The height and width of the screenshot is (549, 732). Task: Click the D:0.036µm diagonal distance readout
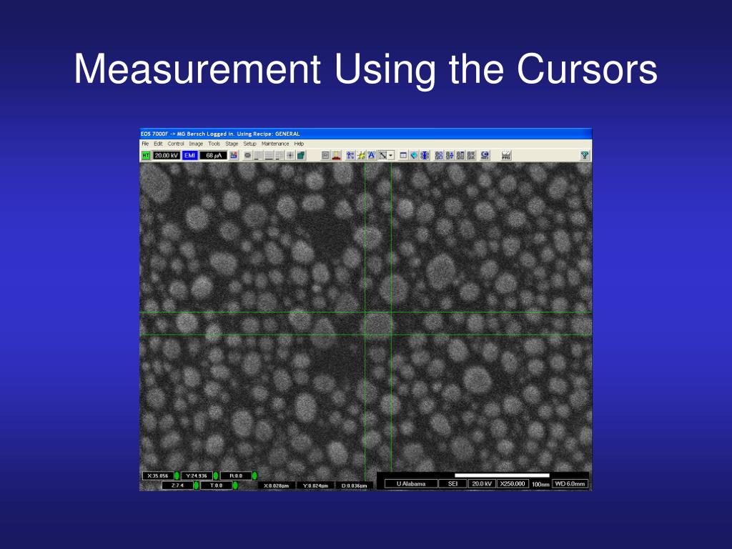click(355, 485)
